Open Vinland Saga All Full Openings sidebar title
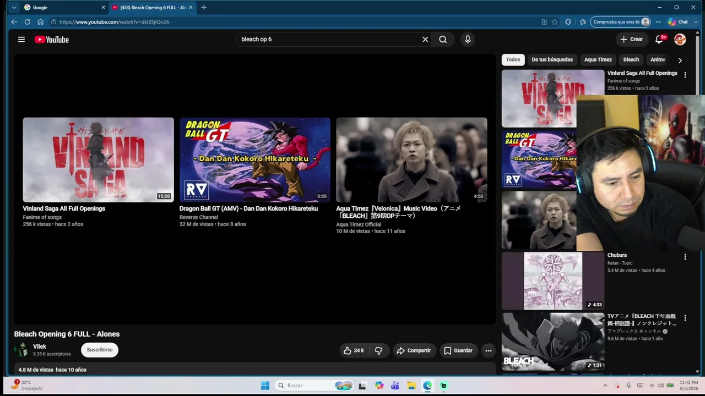 pos(642,73)
